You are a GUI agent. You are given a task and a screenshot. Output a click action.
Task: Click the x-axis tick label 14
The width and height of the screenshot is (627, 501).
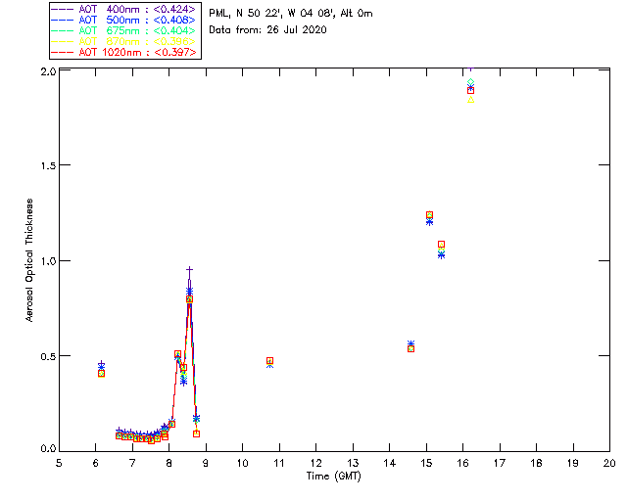(390, 463)
